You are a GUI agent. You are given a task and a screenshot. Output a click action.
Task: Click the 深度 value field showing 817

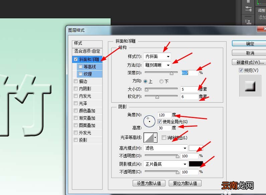(x=189, y=73)
